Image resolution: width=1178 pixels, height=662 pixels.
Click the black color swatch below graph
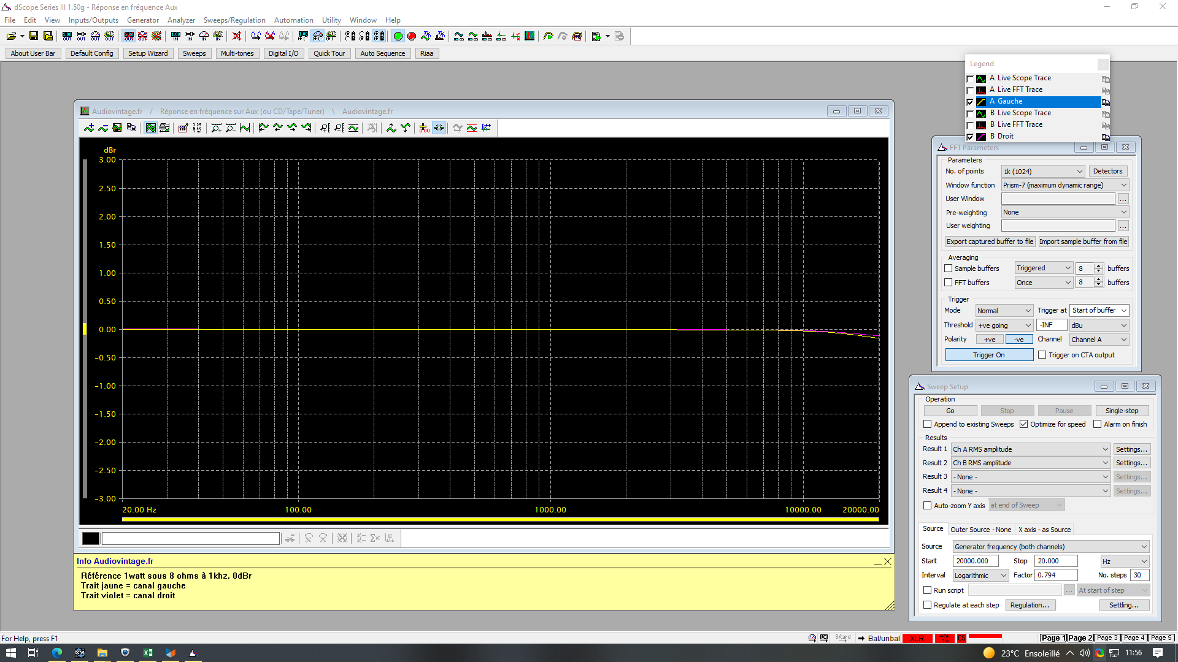point(91,538)
